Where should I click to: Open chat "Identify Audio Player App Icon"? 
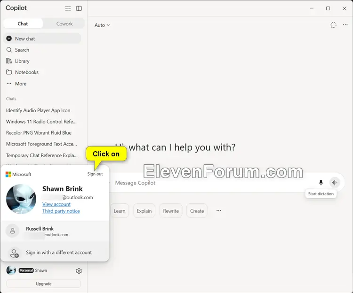pos(38,110)
